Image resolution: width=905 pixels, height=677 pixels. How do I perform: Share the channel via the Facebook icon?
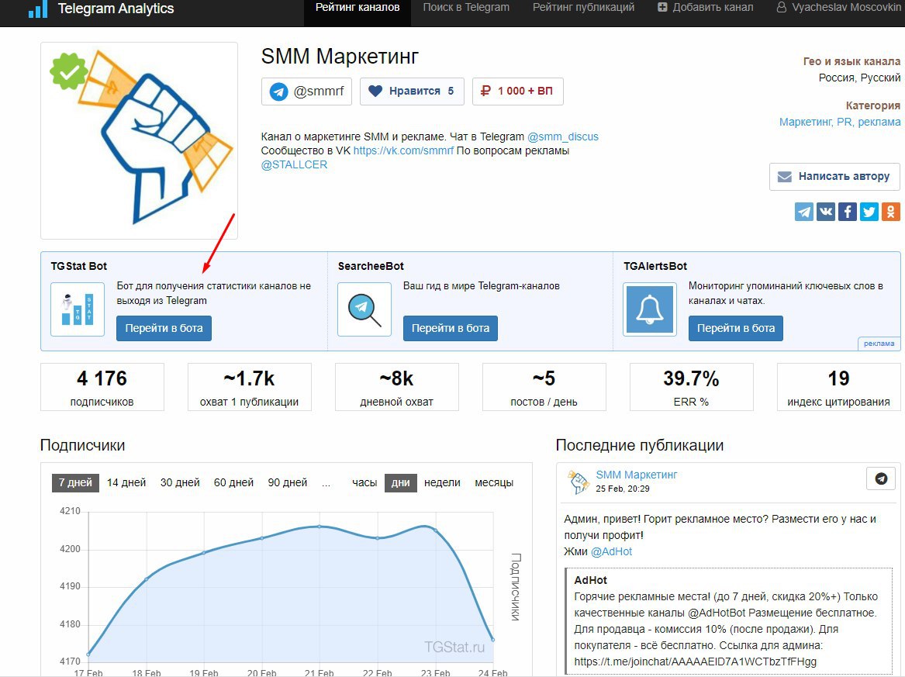click(x=848, y=212)
